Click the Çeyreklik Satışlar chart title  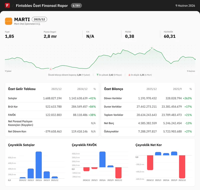(21, 145)
